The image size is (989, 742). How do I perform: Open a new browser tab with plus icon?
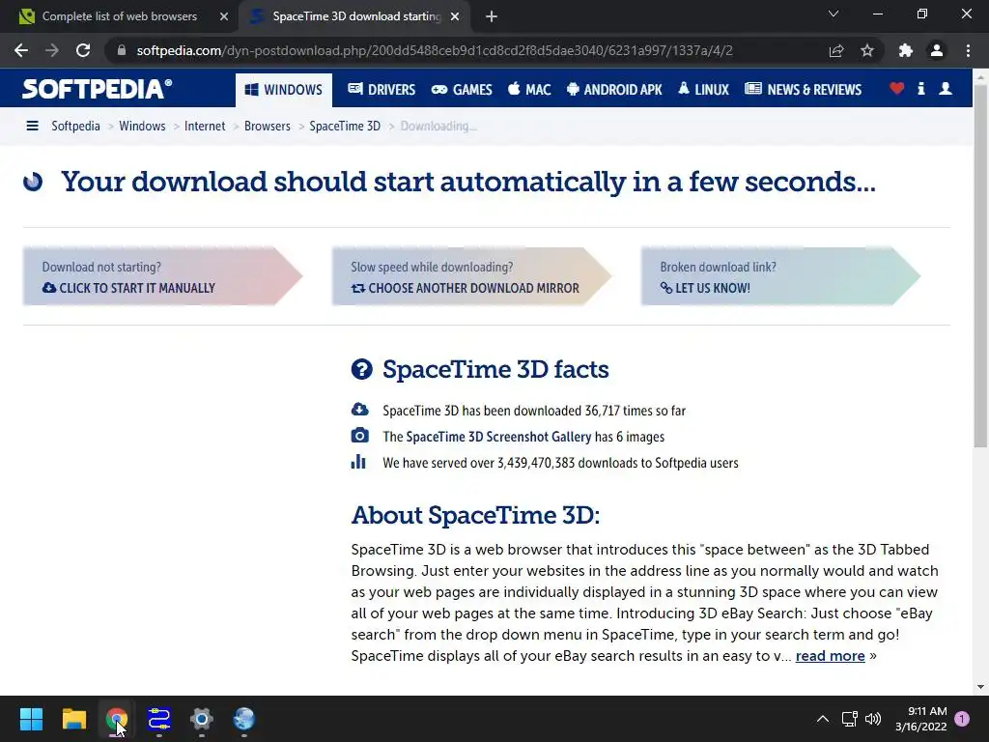coord(492,17)
